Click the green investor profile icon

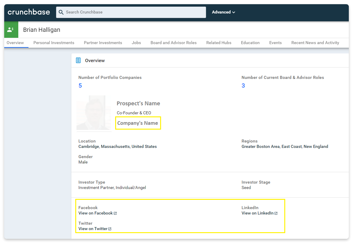tap(11, 29)
